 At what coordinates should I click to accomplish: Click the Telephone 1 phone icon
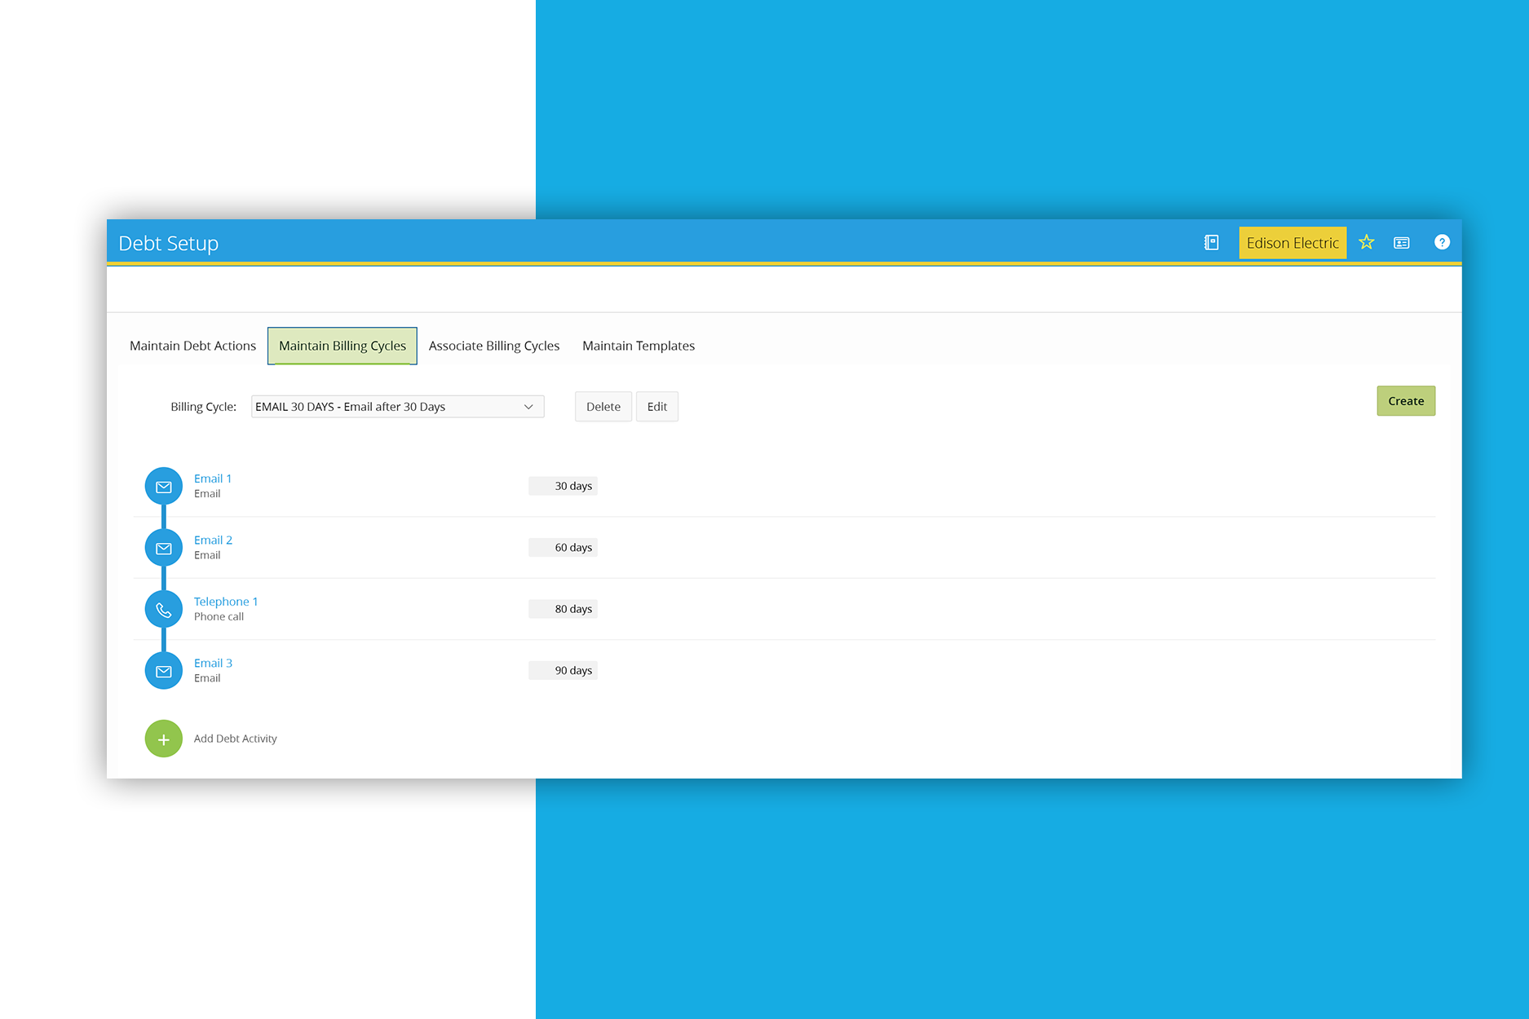point(164,610)
